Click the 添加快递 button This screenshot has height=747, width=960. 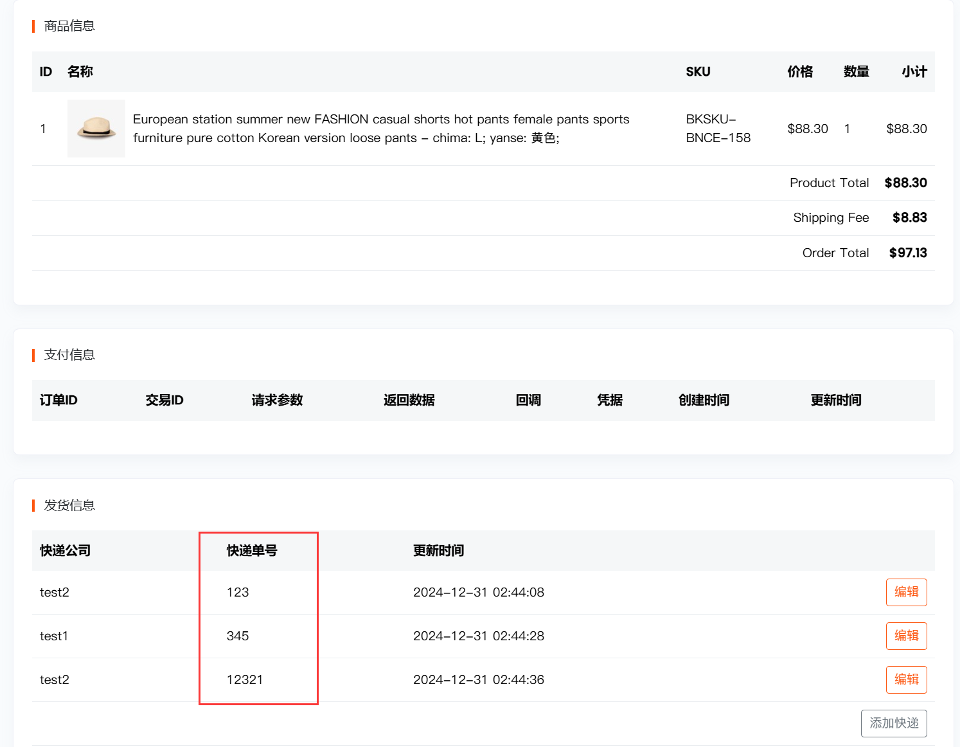(x=893, y=723)
